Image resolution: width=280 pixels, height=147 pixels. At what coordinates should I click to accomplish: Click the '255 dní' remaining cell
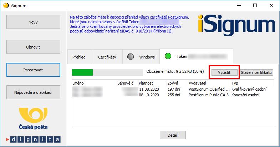click(174, 95)
